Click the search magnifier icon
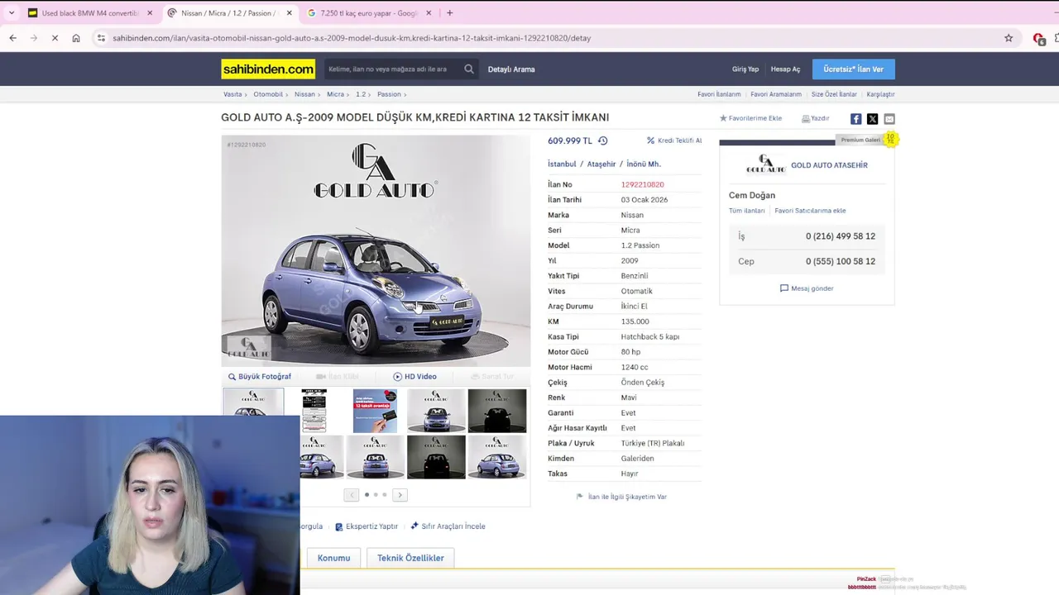This screenshot has width=1059, height=595. click(x=469, y=69)
